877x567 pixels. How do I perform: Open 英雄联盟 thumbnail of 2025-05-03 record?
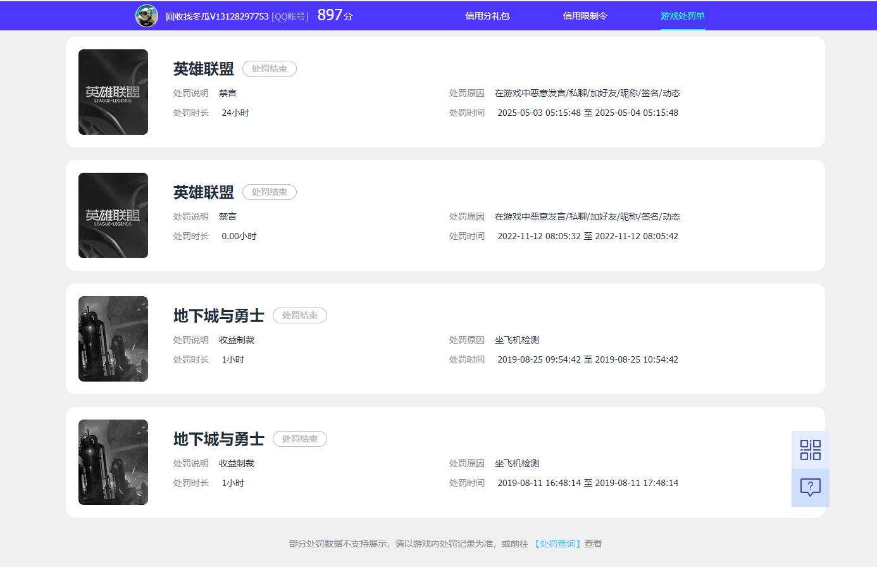pos(113,92)
